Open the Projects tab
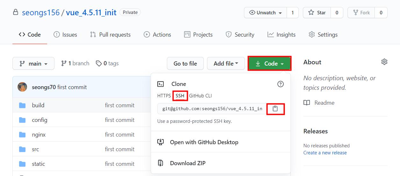The width and height of the screenshot is (400, 176). (198, 35)
